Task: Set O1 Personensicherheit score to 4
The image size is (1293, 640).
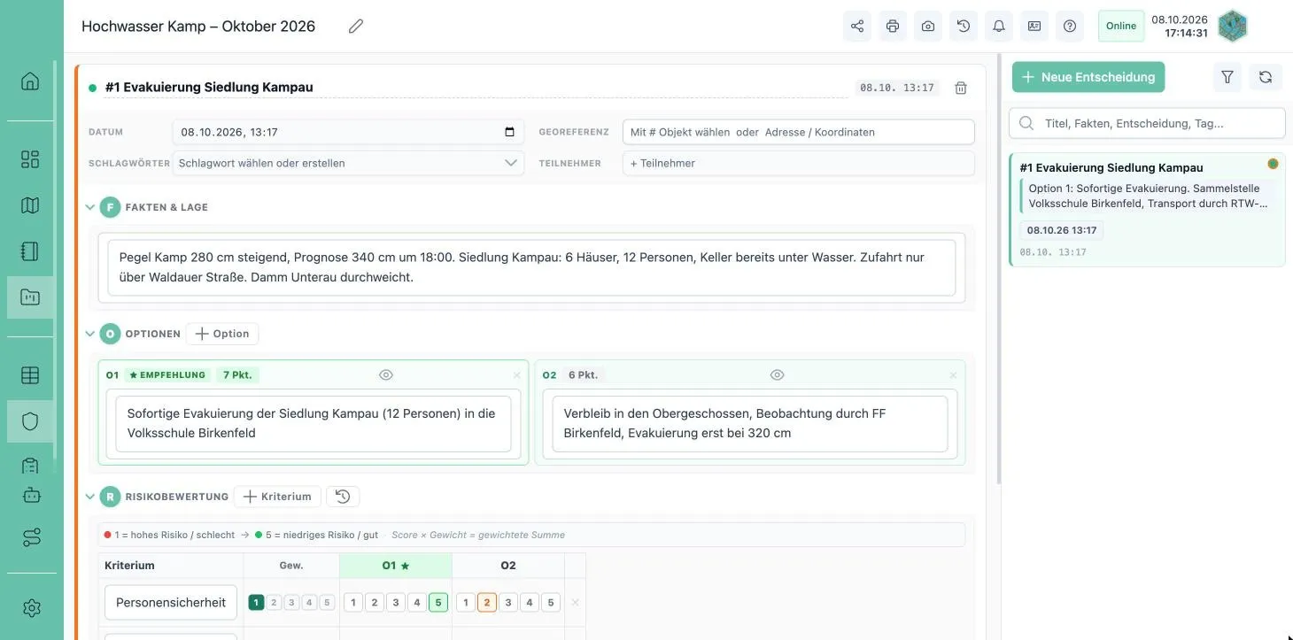Action: [x=417, y=603]
